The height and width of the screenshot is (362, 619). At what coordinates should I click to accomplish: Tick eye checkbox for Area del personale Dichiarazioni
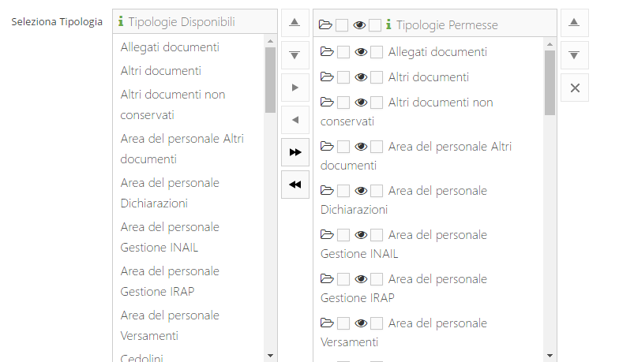click(377, 191)
